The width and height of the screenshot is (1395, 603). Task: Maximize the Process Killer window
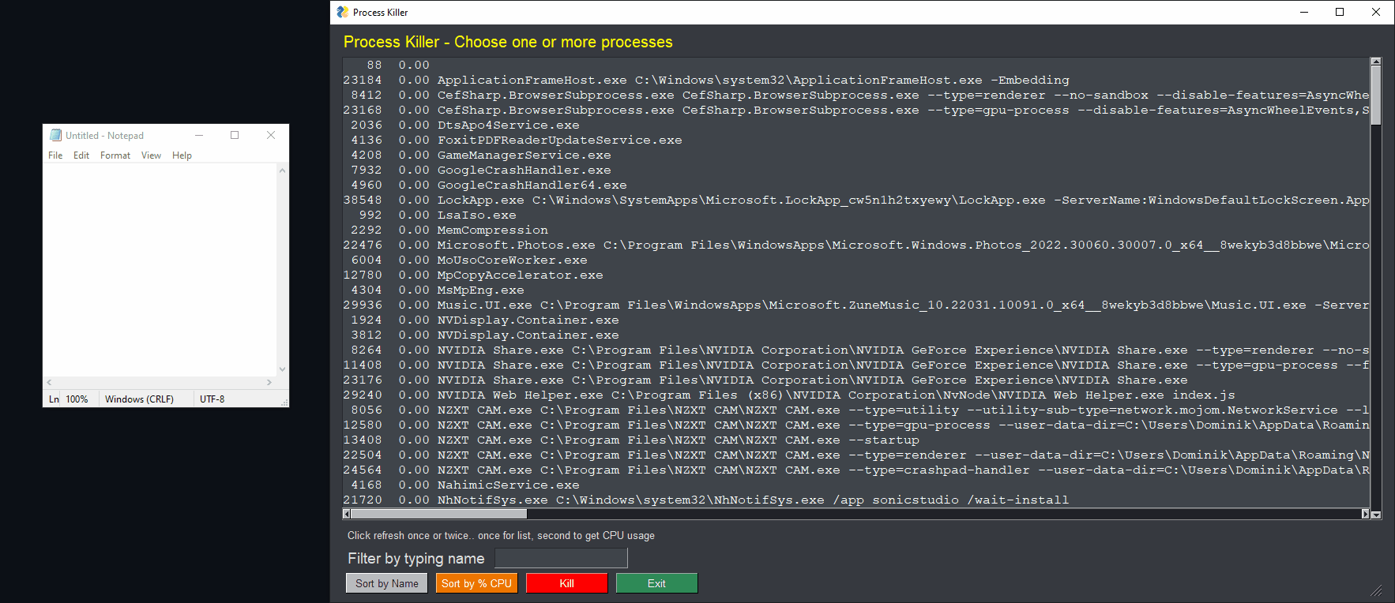pos(1340,12)
